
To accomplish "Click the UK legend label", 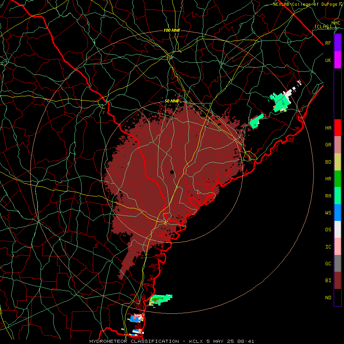I will coord(328,60).
